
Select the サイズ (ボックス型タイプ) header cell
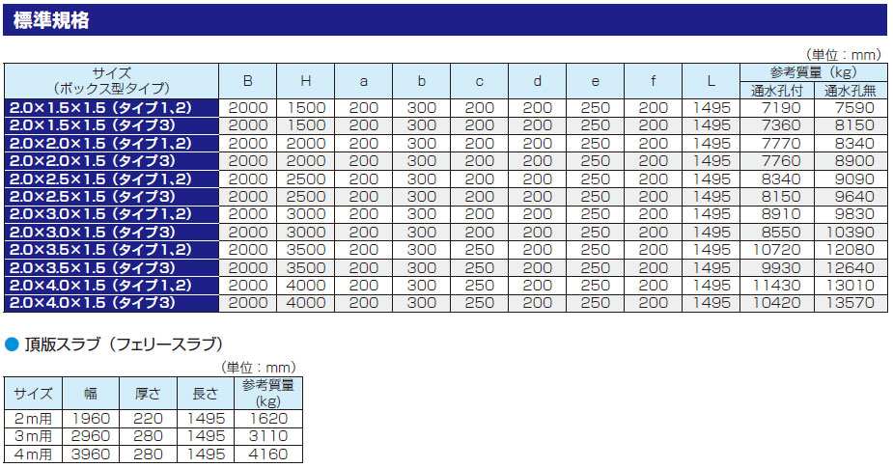click(112, 81)
